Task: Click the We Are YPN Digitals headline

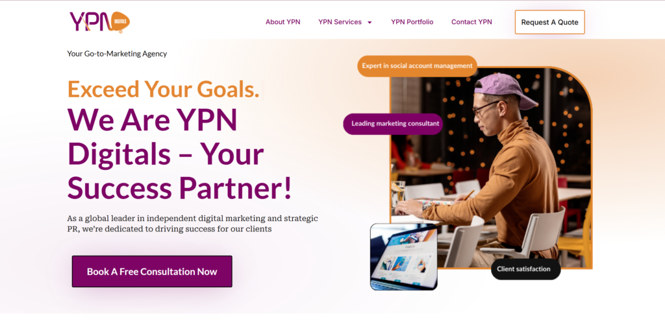Action: tap(180, 154)
